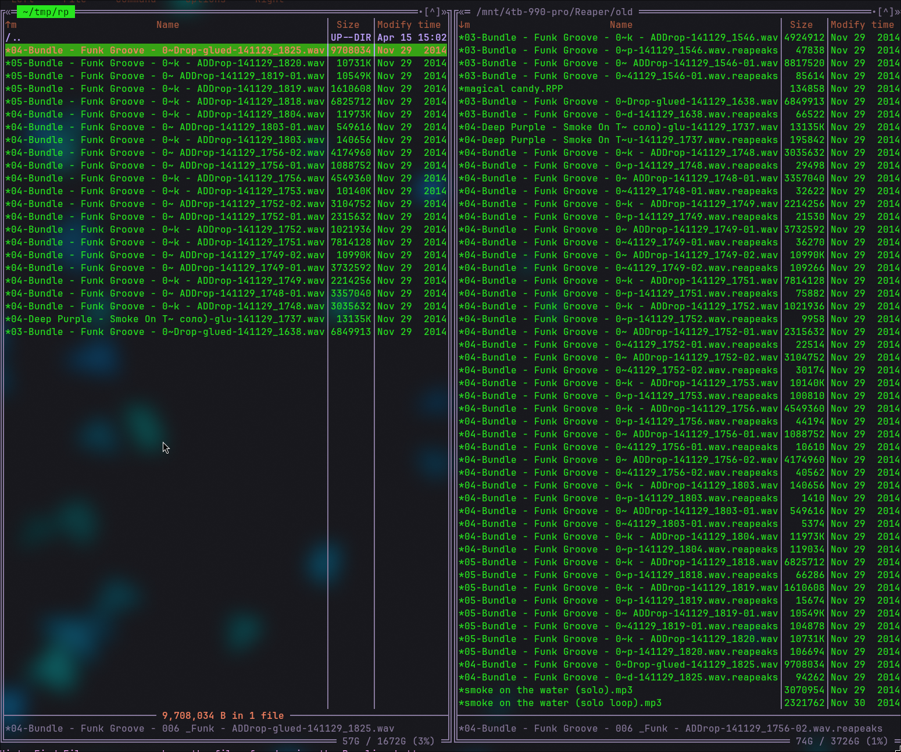Click left panel mini-status filename ending glued-141129_1825.wav
Image resolution: width=901 pixels, height=752 pixels.
tap(199, 728)
